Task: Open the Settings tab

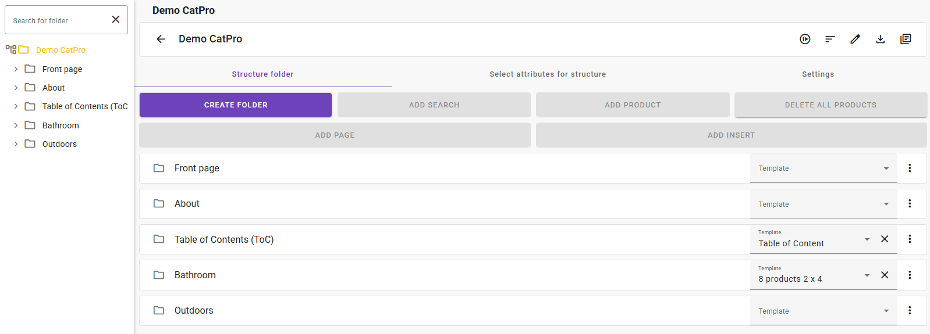Action: (818, 74)
